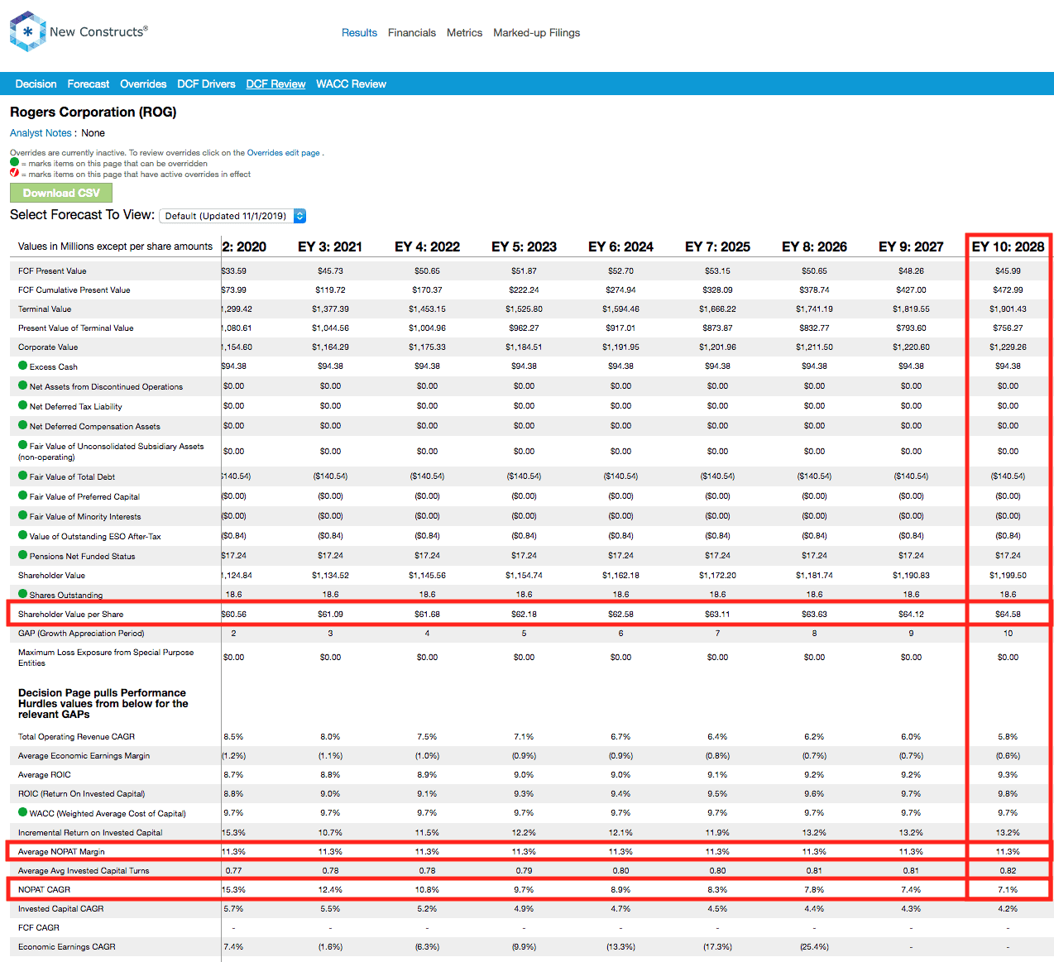Select the Corporate Value row label
Screen dimensions: 1054x962
tap(48, 347)
